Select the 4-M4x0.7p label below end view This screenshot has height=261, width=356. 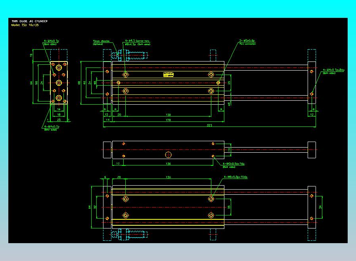[x=52, y=128]
